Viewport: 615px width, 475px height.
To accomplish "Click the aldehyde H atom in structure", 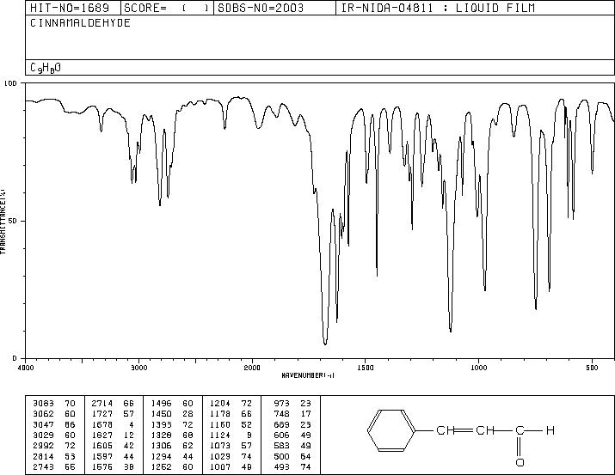I will point(550,430).
